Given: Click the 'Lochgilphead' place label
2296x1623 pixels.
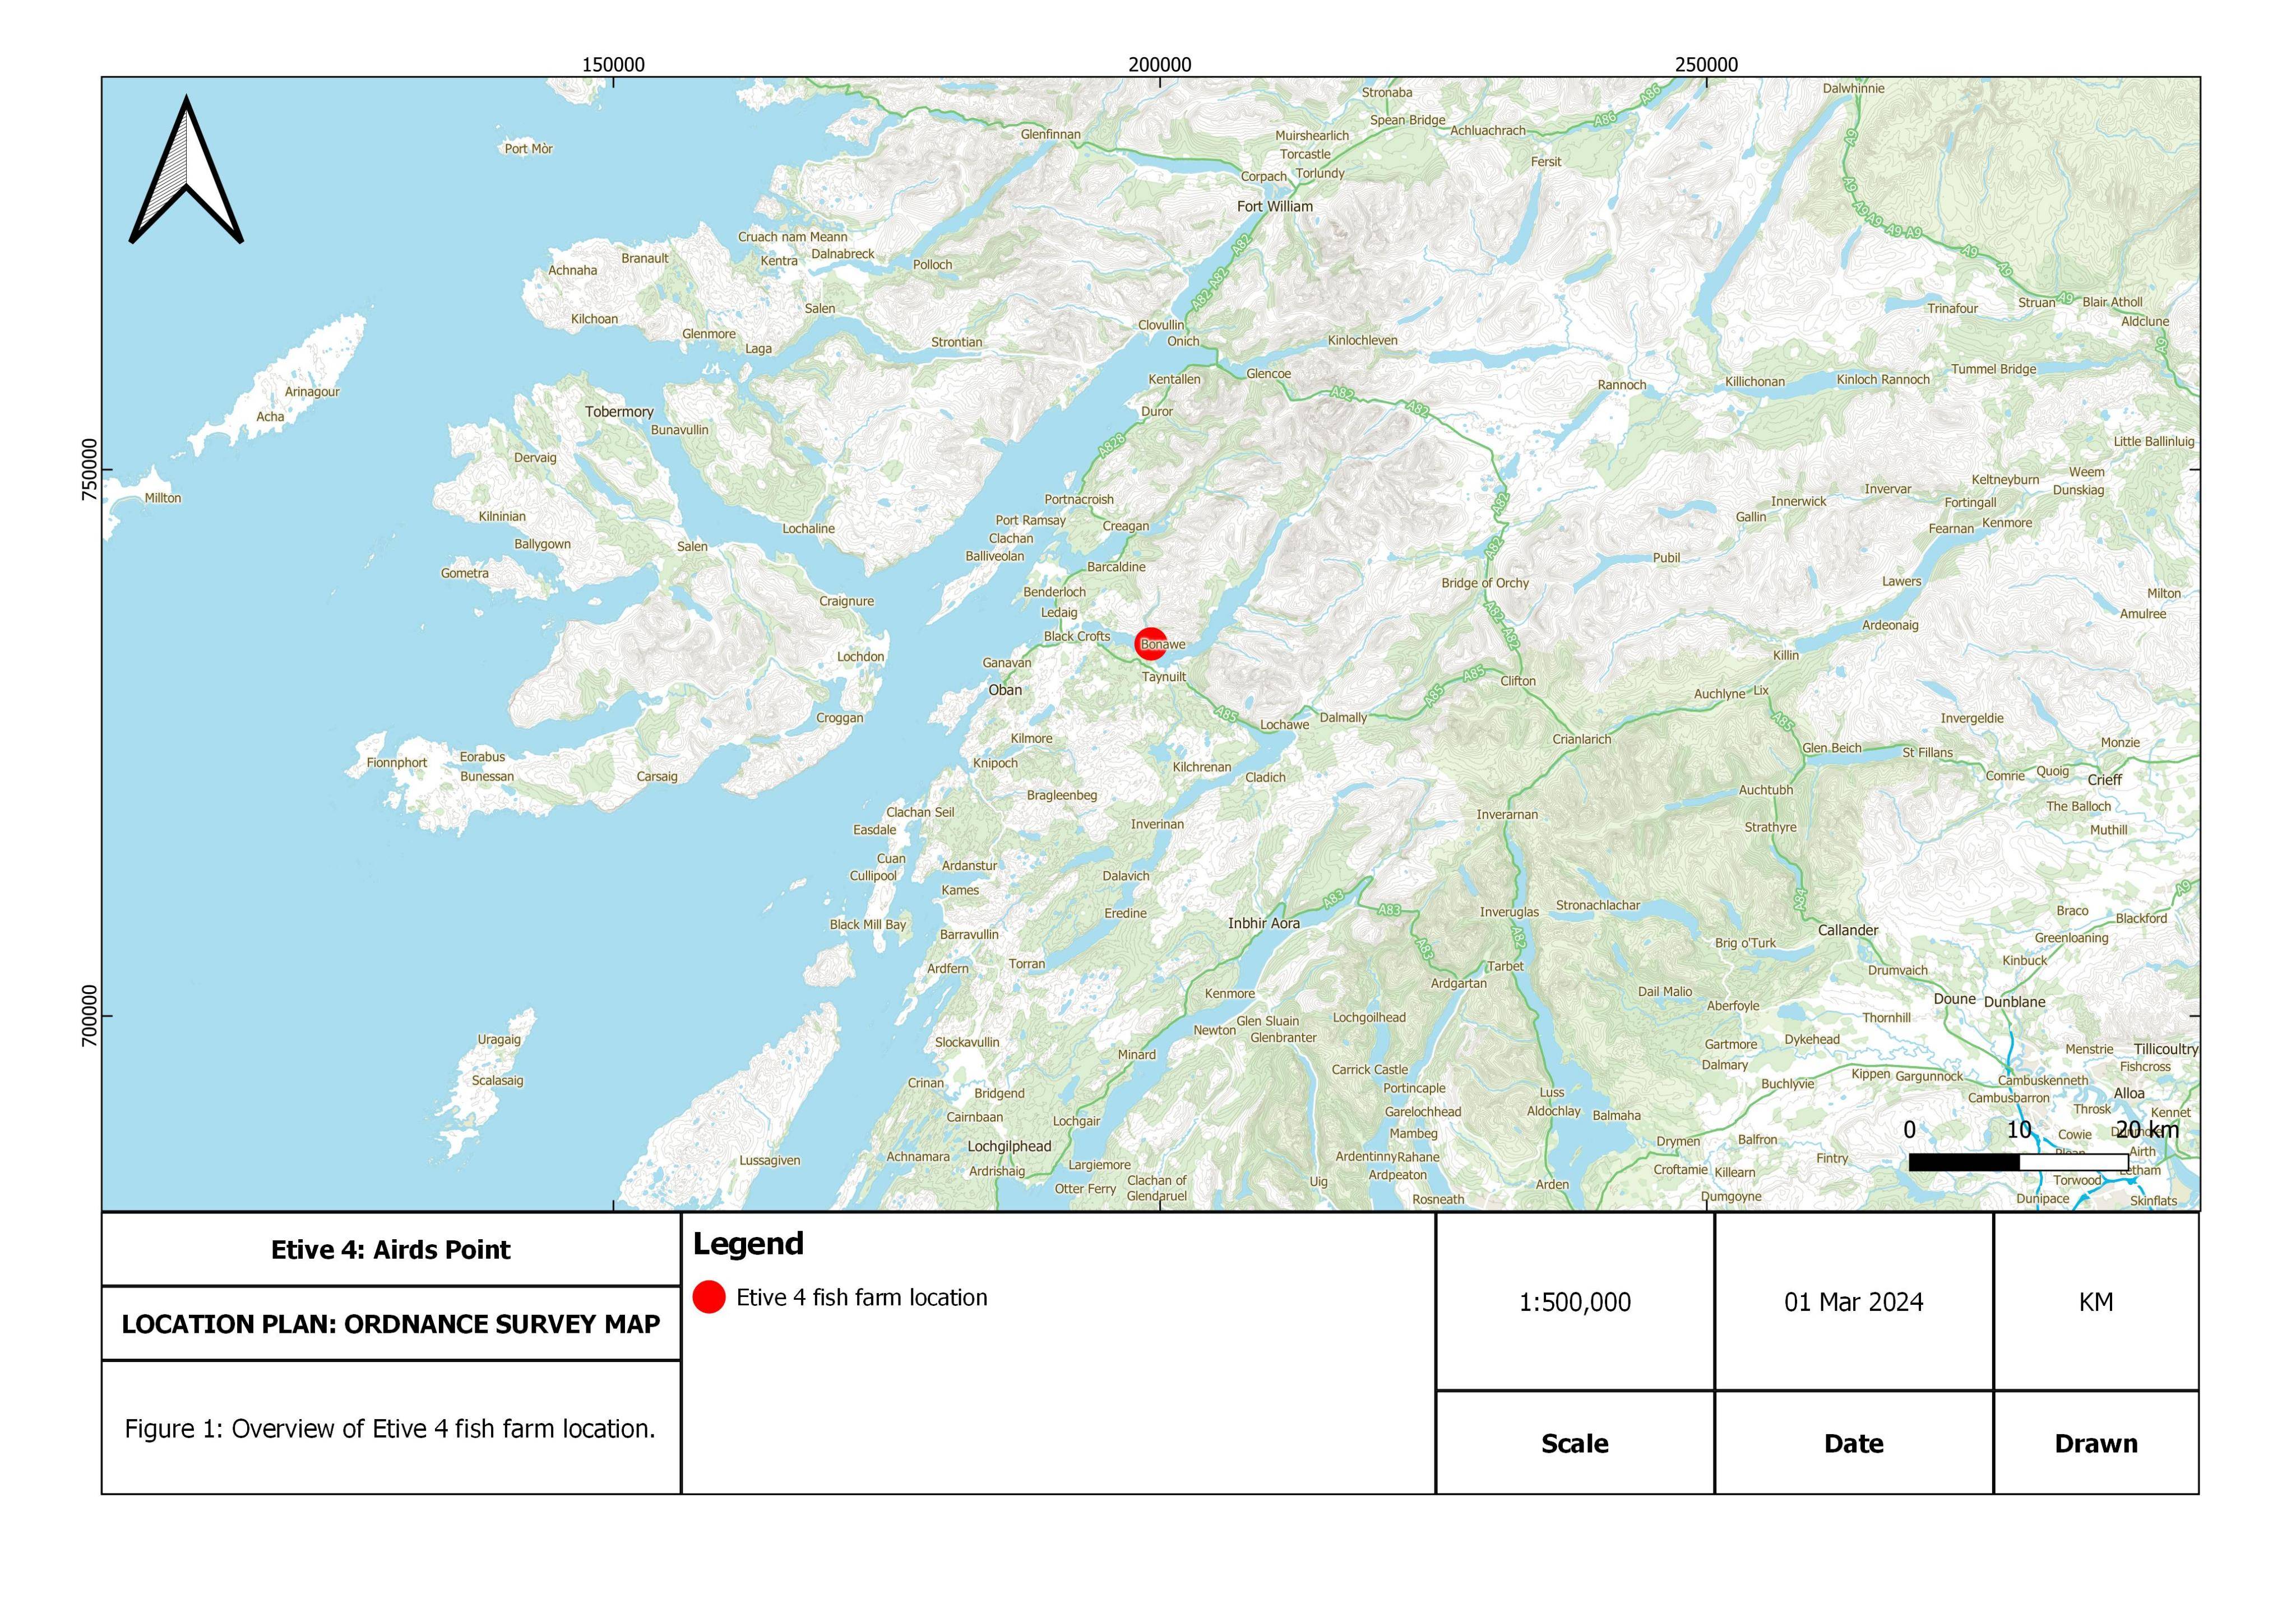Looking at the screenshot, I should (1009, 1146).
